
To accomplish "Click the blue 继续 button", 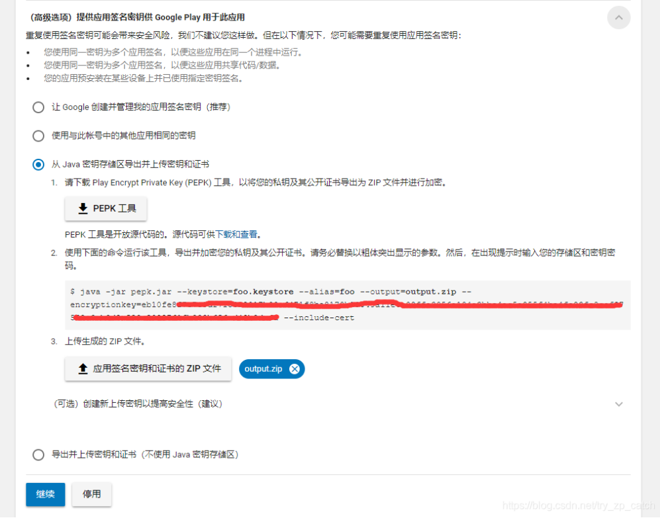I will 46,494.
